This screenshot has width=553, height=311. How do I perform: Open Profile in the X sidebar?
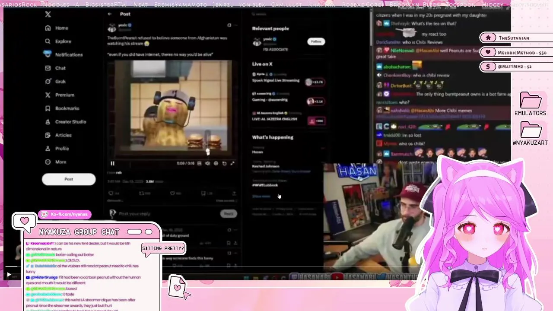[x=57, y=149]
